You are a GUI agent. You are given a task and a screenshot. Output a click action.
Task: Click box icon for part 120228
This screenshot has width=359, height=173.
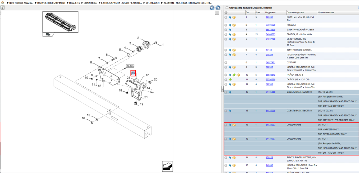point(234,158)
